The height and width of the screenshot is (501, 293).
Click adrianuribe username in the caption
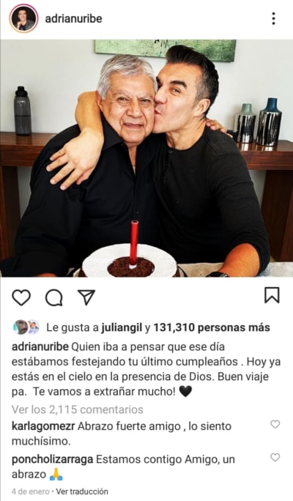click(40, 346)
